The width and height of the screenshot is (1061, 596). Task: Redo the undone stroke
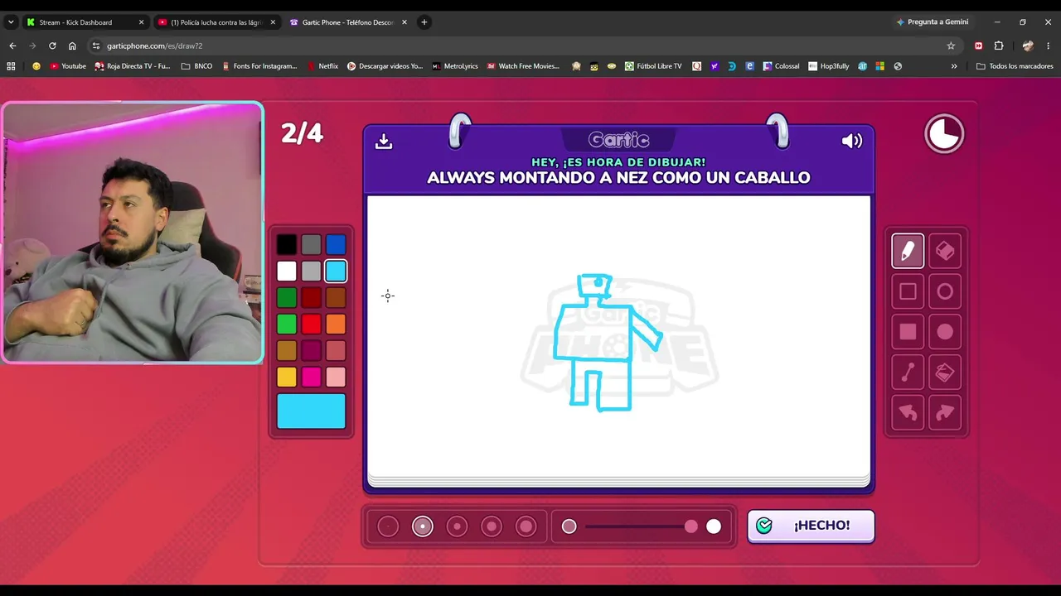click(945, 413)
